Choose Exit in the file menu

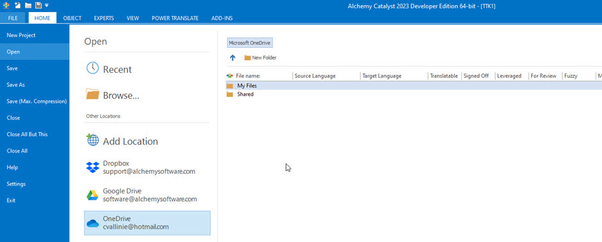pyautogui.click(x=35, y=200)
